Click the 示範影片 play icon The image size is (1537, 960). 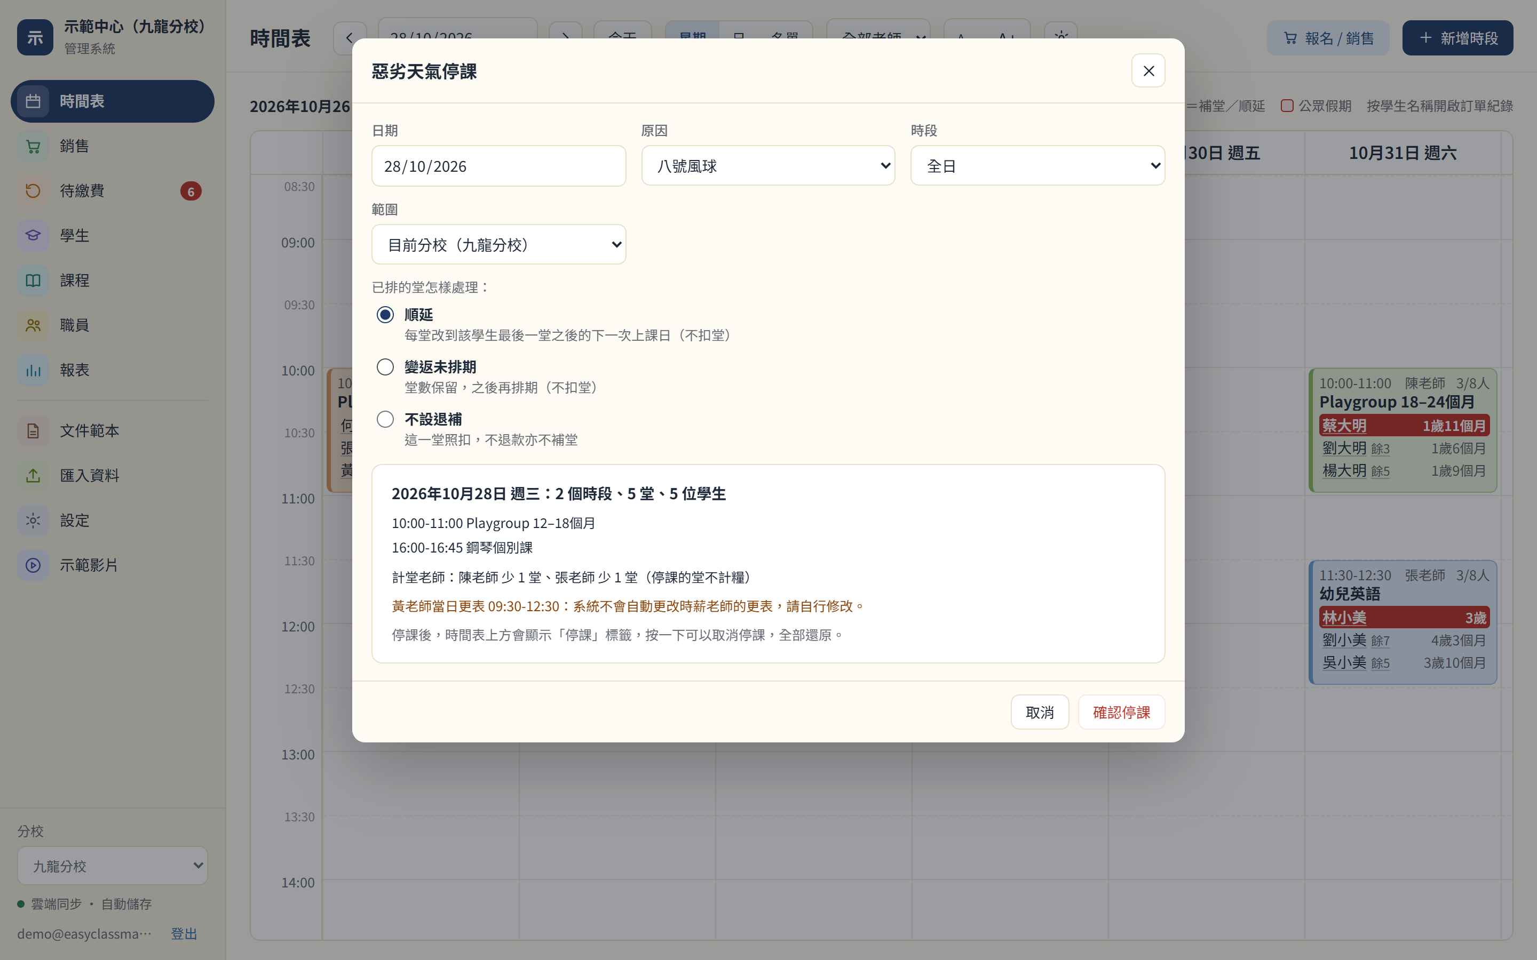pyautogui.click(x=33, y=565)
